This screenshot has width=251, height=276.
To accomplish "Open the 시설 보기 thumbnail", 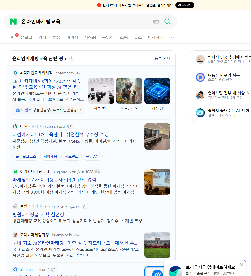I will click(101, 91).
